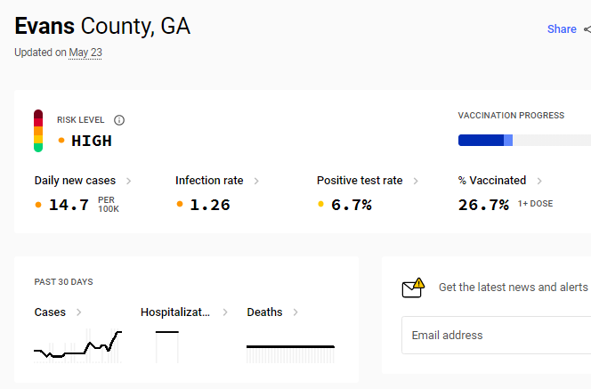This screenshot has width=591, height=389.
Task: Click chevron next to Deaths label
Action: tap(295, 312)
